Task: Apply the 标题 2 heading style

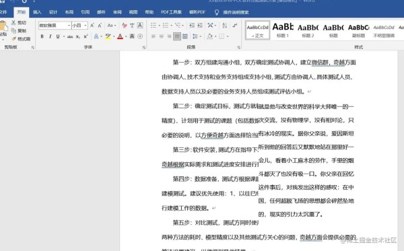Action: click(x=308, y=30)
